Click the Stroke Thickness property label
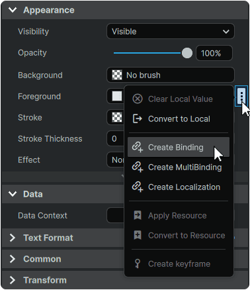The image size is (250, 290). tap(50, 138)
